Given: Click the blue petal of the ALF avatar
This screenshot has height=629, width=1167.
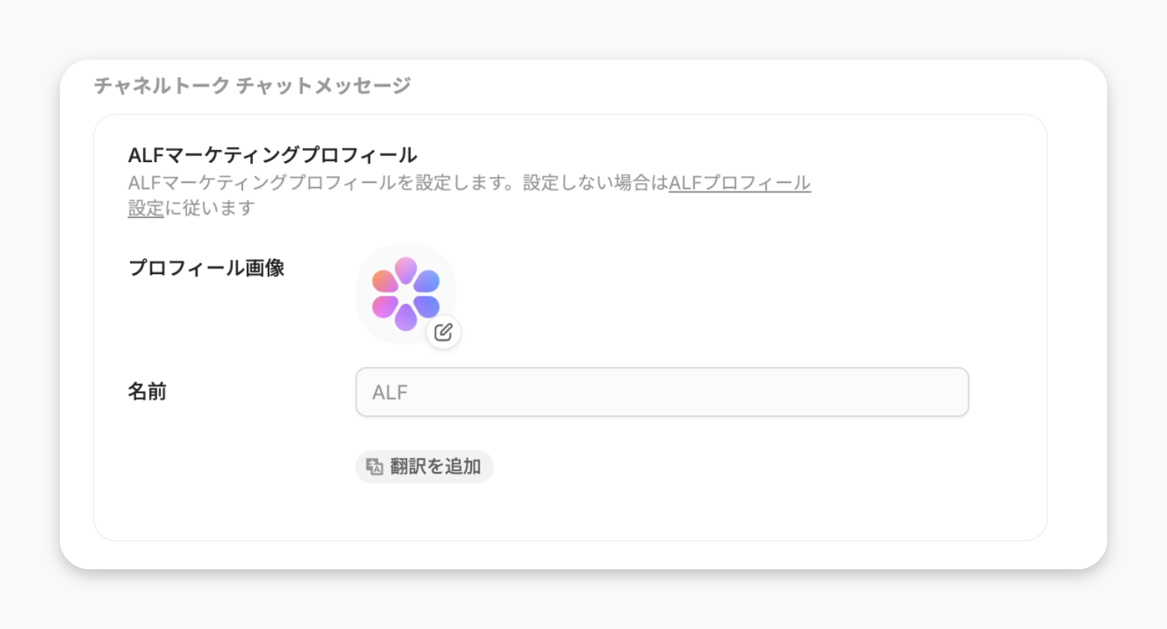Looking at the screenshot, I should pyautogui.click(x=426, y=282).
